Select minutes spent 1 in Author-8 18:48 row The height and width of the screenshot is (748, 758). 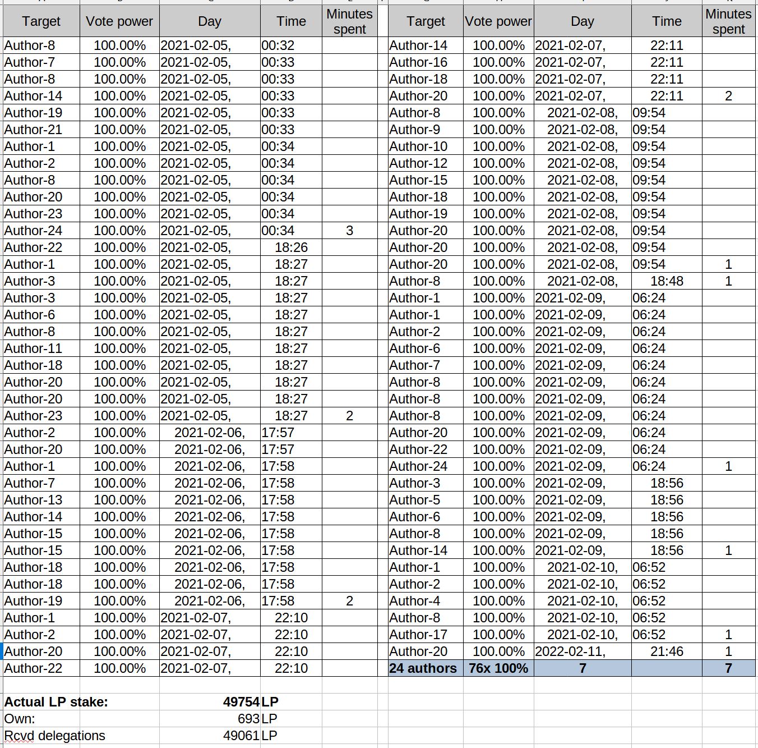coord(728,281)
